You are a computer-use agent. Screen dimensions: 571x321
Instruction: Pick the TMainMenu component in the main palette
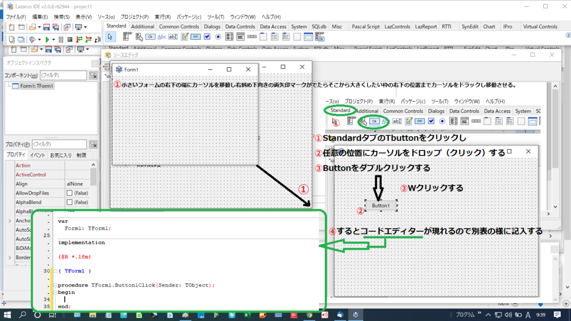127,37
